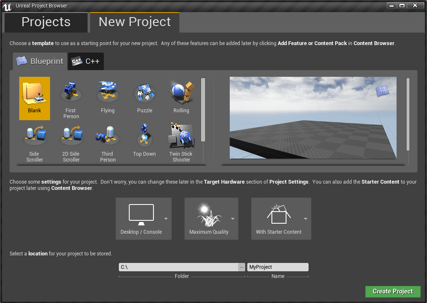This screenshot has height=303, width=427.
Task: Select the Puzzle template
Action: (x=144, y=98)
